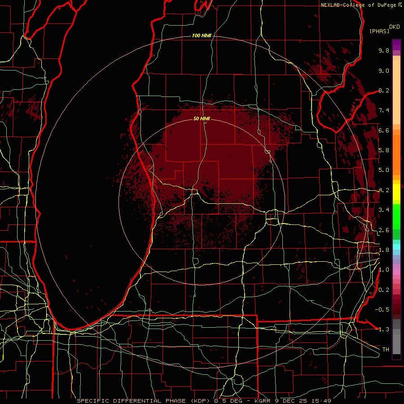Click the TH threshold legend label

[386, 350]
